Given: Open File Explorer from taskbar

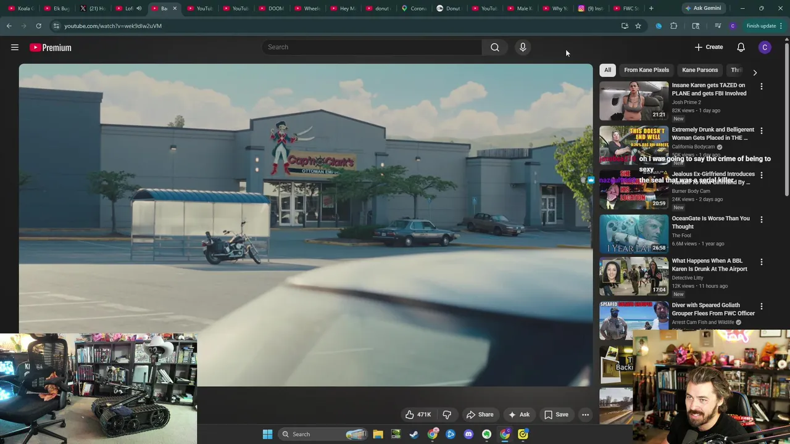Looking at the screenshot, I should pyautogui.click(x=378, y=434).
